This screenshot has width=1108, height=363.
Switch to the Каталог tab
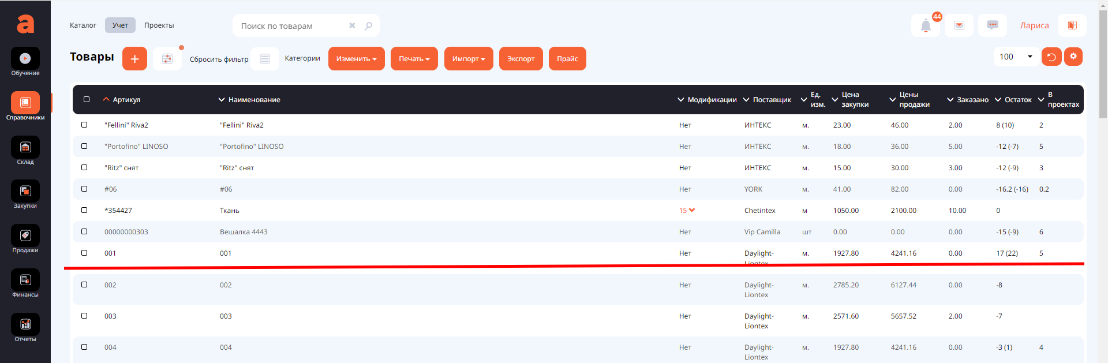[x=83, y=25]
